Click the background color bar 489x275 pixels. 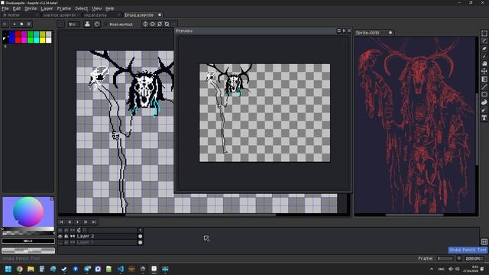(28, 251)
